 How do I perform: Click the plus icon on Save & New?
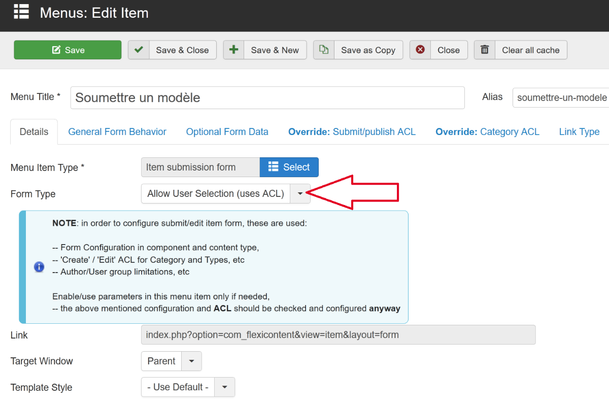click(234, 50)
